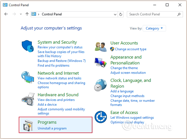Open Change date, time, or number formats

(x=132, y=103)
